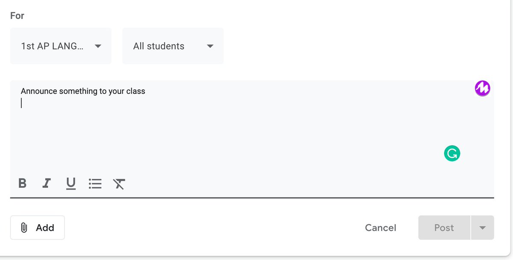Viewport: 513px width, 260px height.
Task: Click the 'Announce something to your class' label
Action: coord(83,91)
